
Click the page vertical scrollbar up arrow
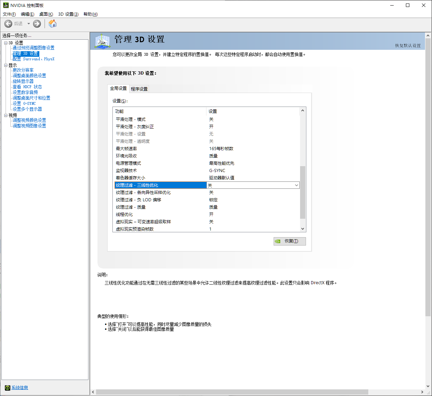click(428, 36)
